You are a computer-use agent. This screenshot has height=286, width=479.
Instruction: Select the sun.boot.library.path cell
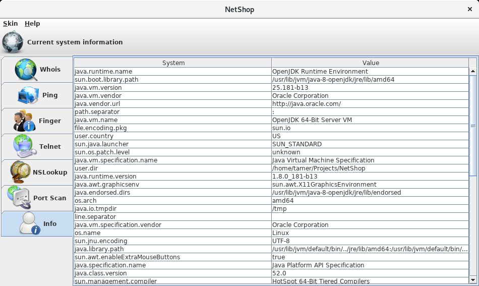click(x=172, y=80)
